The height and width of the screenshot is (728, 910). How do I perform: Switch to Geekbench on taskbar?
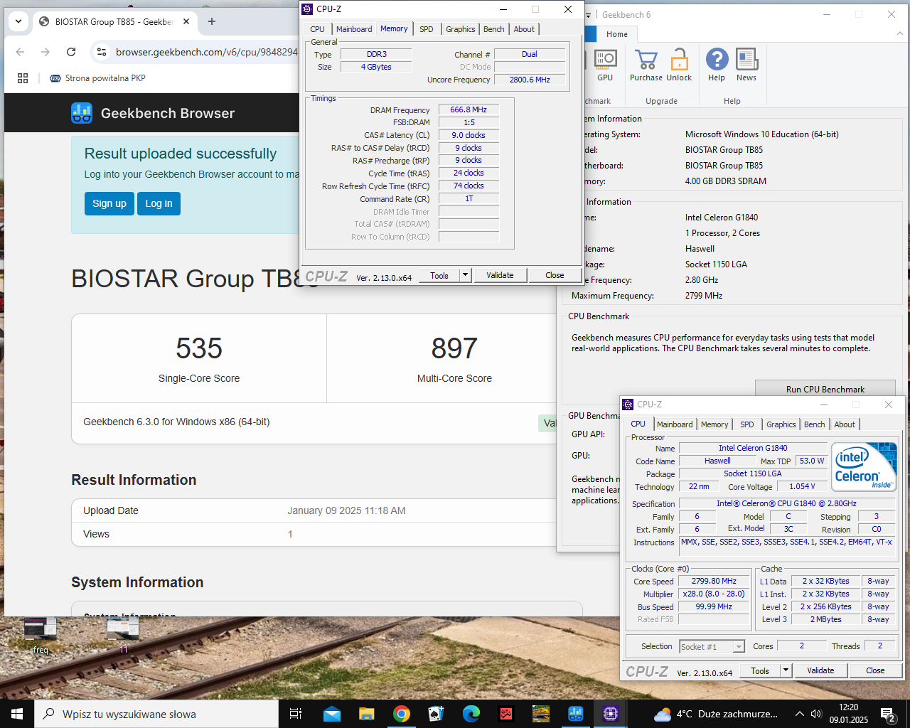click(x=576, y=714)
